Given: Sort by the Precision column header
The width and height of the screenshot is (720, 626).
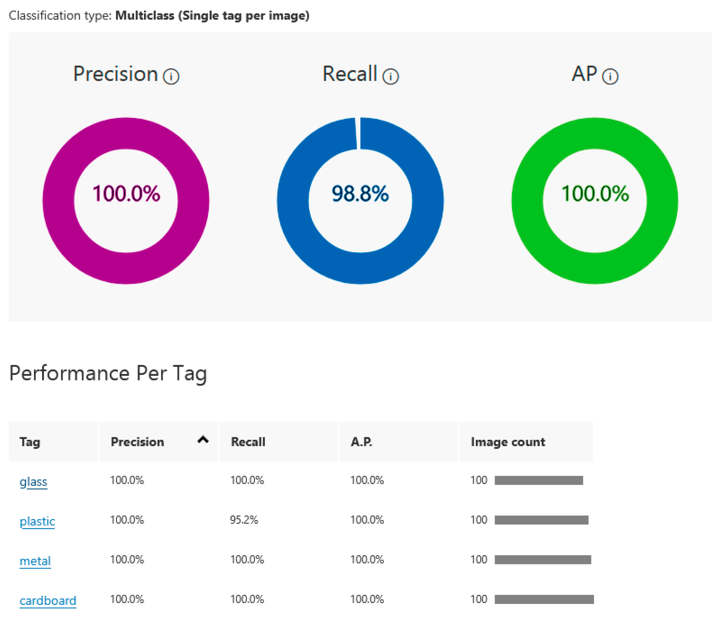Looking at the screenshot, I should 137,442.
